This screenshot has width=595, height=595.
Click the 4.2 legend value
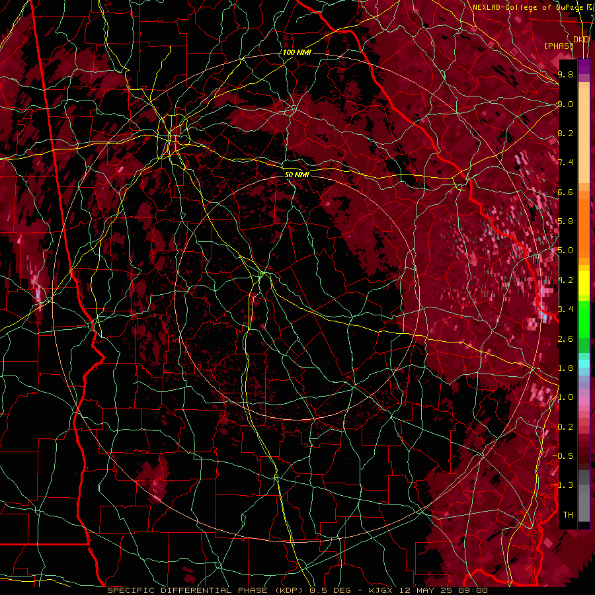click(565, 280)
